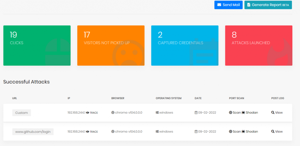Click the DATE column header
Screen dimensions: 300x146
coord(198,98)
